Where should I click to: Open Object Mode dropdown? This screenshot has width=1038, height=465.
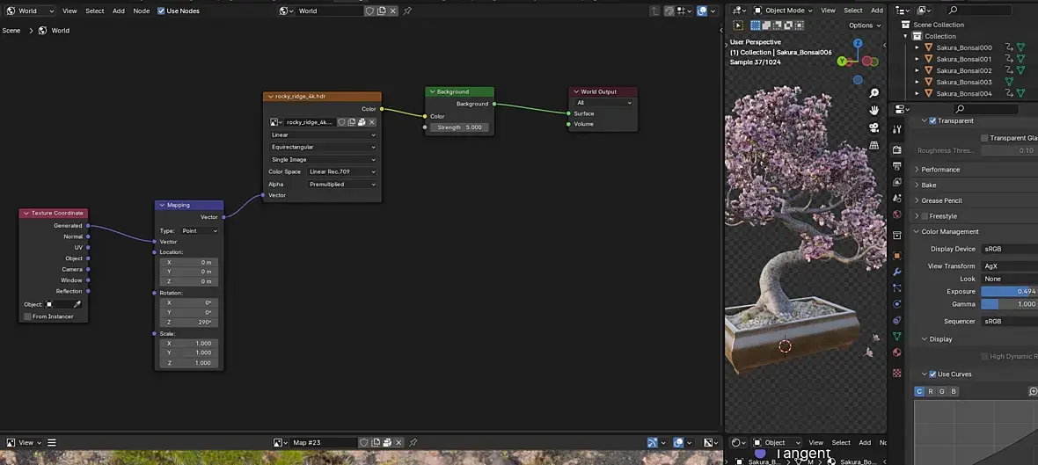click(x=783, y=11)
